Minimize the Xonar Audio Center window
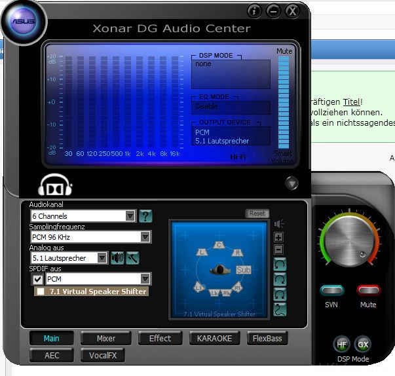The width and height of the screenshot is (395, 376). (273, 11)
